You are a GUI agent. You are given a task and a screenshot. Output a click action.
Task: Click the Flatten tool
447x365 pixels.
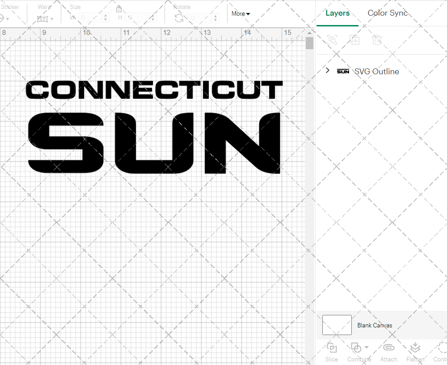tap(415, 352)
